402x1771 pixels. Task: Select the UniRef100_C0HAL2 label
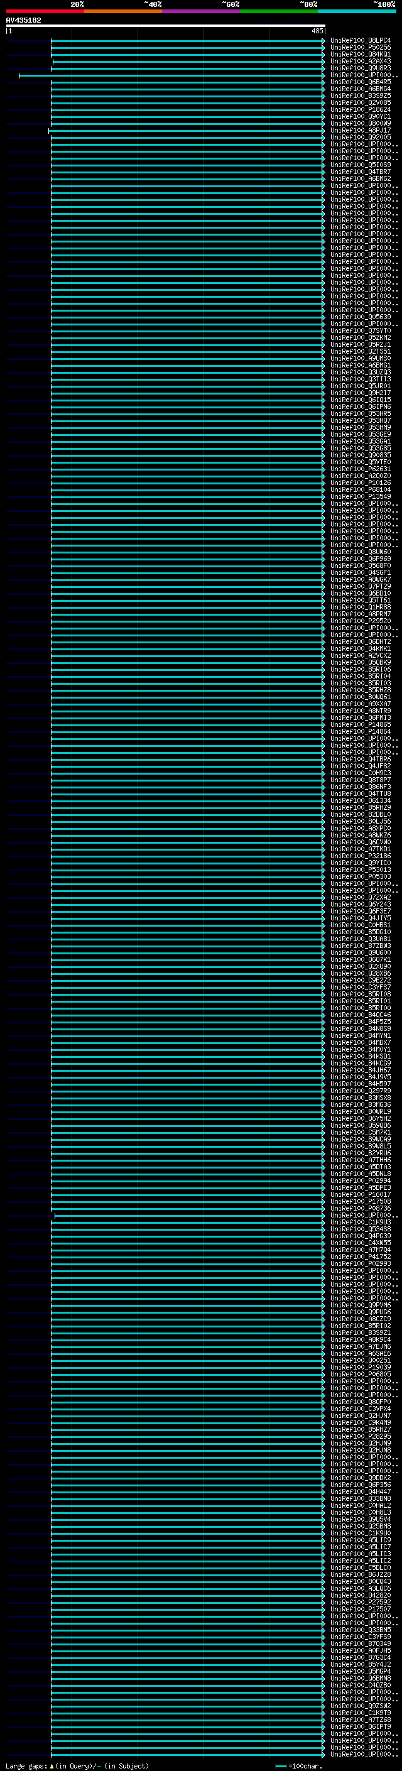(361, 1505)
